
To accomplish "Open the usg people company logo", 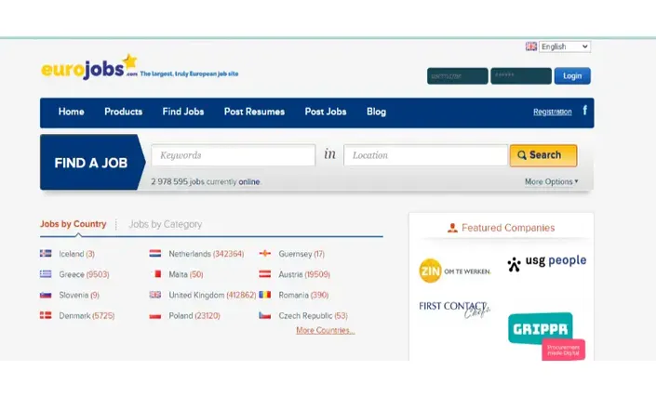I will [x=547, y=262].
